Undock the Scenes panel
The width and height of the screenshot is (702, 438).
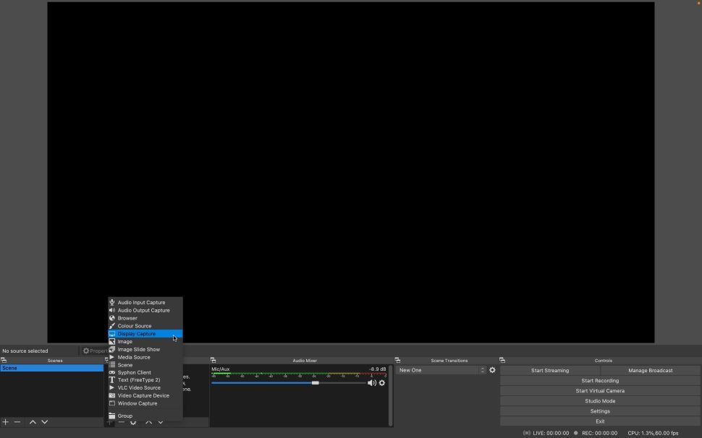pos(4,360)
